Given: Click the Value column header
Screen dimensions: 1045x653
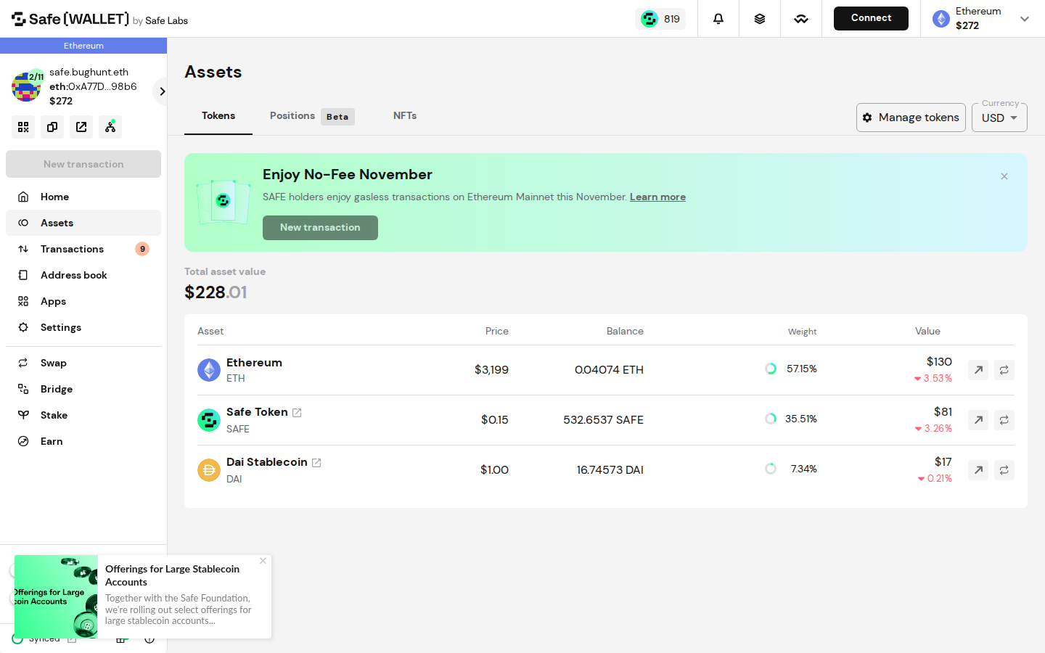Looking at the screenshot, I should click(927, 331).
